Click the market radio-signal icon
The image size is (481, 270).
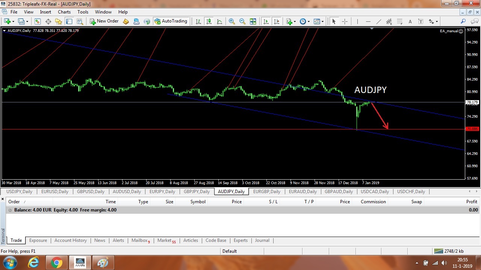click(147, 21)
